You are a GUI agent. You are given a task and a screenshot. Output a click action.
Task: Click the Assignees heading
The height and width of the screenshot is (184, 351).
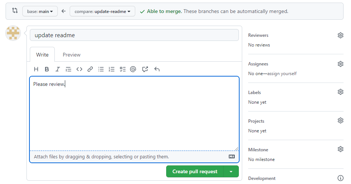(x=258, y=64)
